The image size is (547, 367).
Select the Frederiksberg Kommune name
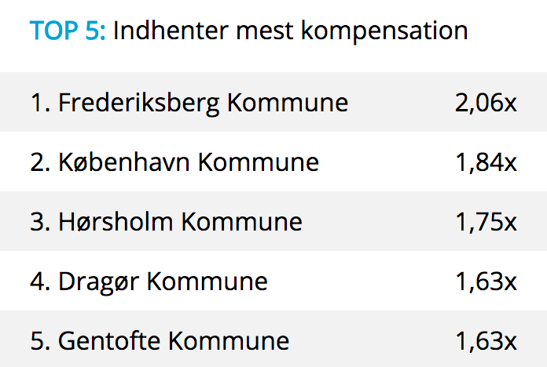[203, 103]
